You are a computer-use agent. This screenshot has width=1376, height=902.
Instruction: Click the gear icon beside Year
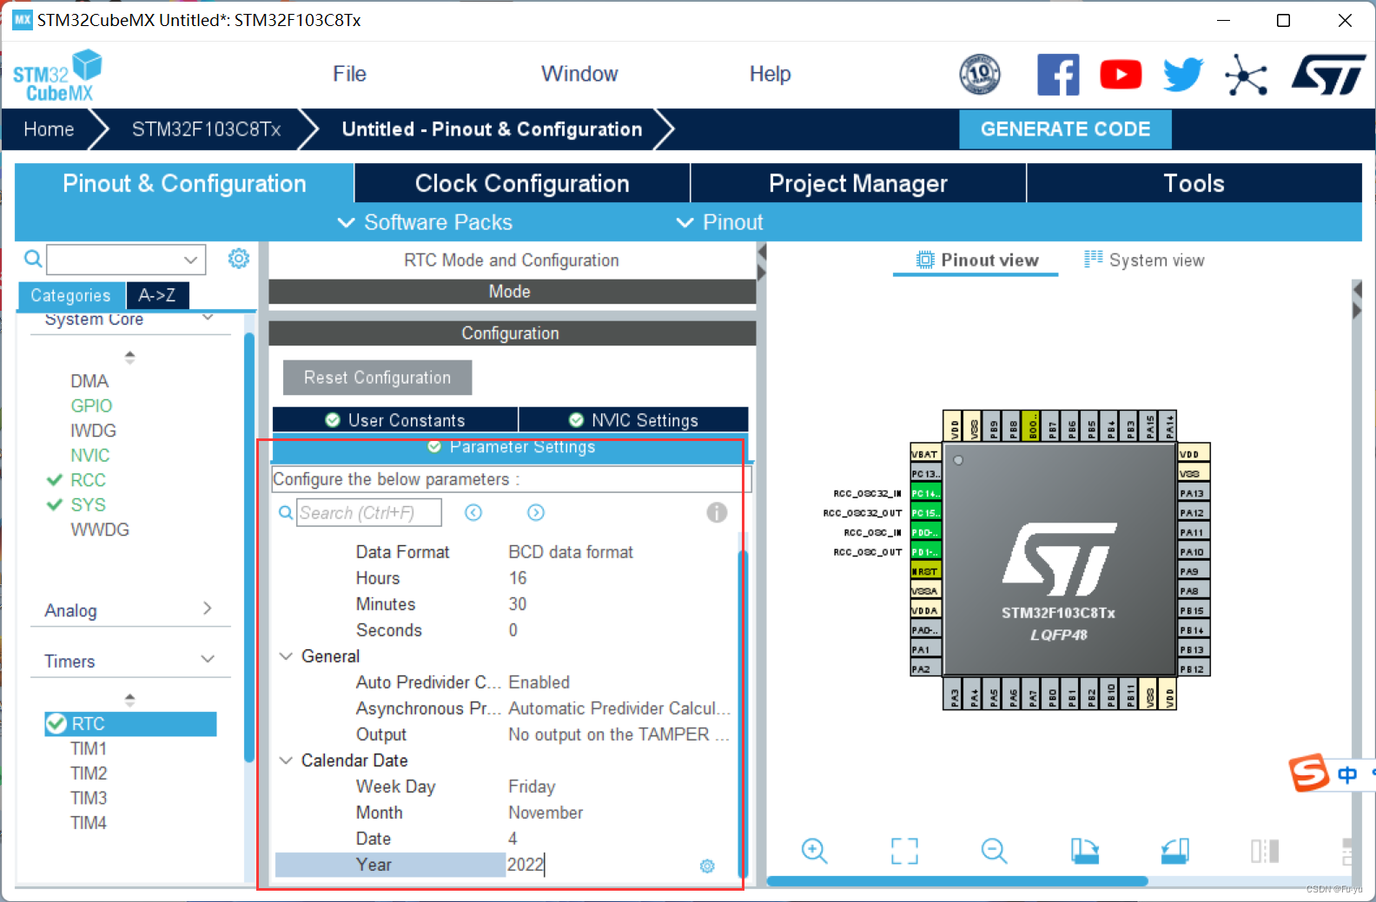(x=707, y=866)
